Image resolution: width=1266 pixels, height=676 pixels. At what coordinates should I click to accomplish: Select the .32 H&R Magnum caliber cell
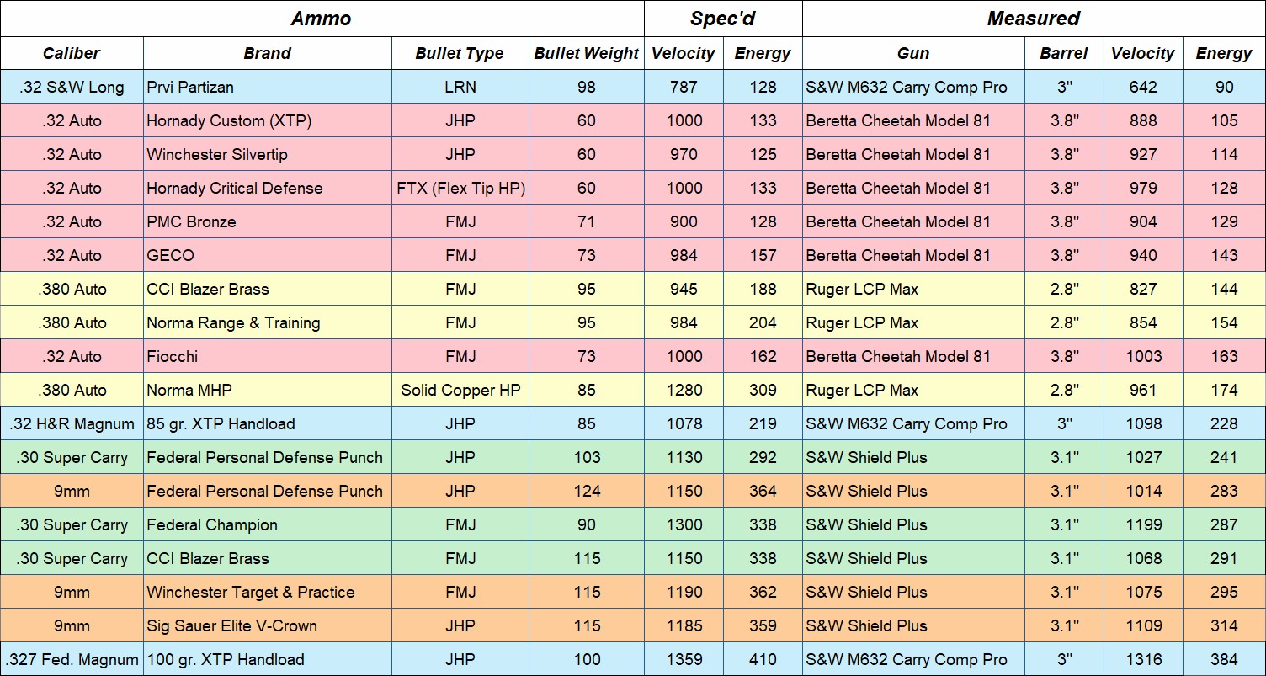[72, 423]
